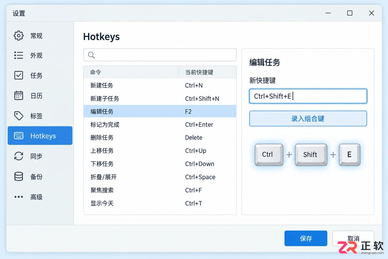This screenshot has width=388, height=259.
Task: Click 保存 to save hotkey changes
Action: 306,238
